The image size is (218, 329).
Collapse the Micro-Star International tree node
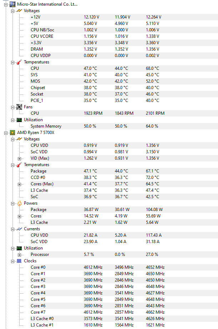[x=6, y=5]
